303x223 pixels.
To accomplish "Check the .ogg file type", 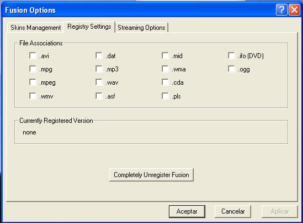I will pyautogui.click(x=231, y=69).
